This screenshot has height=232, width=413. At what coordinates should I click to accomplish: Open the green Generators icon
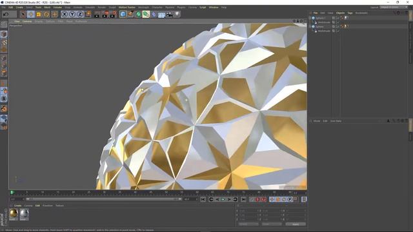pos(138,14)
